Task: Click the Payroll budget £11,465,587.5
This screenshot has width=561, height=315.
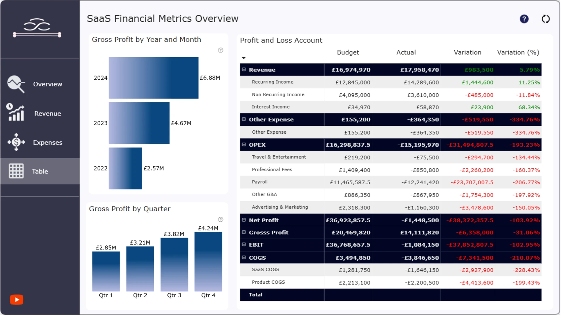Action: (350, 182)
